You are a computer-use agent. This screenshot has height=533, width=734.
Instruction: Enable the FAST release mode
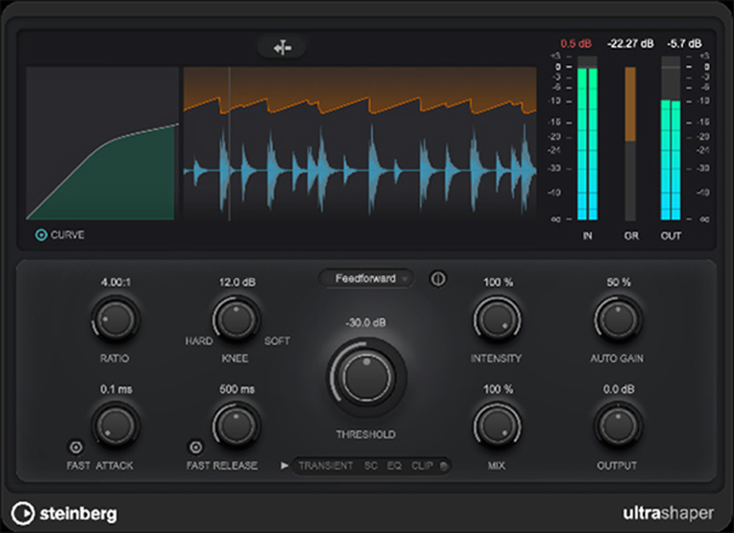click(x=195, y=446)
